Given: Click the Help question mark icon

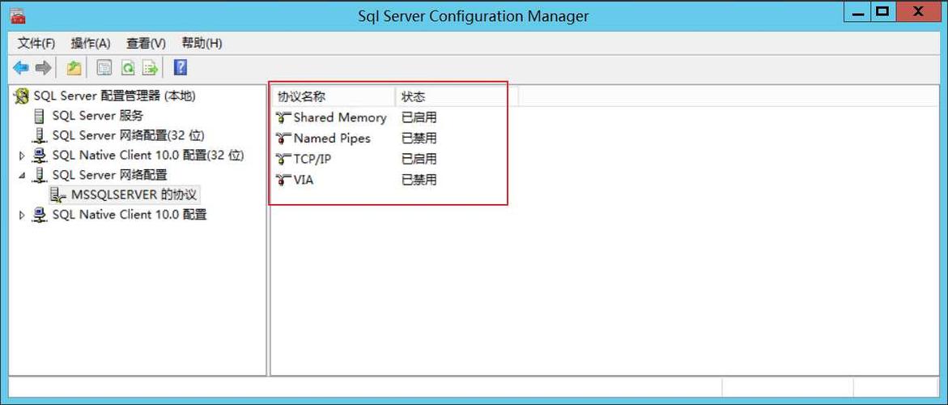Looking at the screenshot, I should pyautogui.click(x=181, y=68).
